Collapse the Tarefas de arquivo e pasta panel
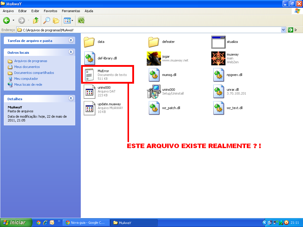Image resolution: width=303 pixels, height=227 pixels. coord(71,40)
